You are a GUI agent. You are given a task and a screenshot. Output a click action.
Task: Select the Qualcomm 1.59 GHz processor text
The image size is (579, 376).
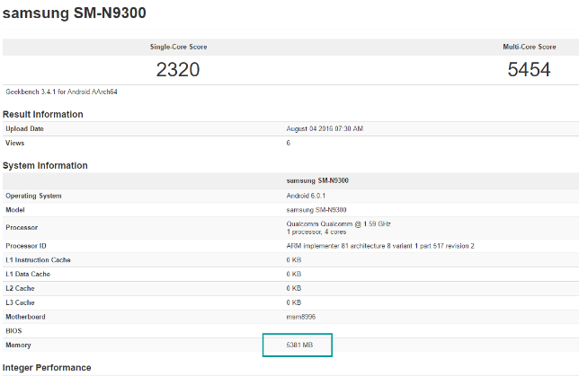pos(338,223)
